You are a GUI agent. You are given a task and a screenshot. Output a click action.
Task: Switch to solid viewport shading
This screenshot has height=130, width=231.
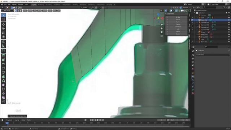182,10
